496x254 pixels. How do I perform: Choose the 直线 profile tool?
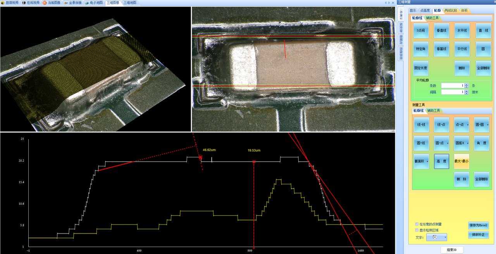(x=483, y=31)
